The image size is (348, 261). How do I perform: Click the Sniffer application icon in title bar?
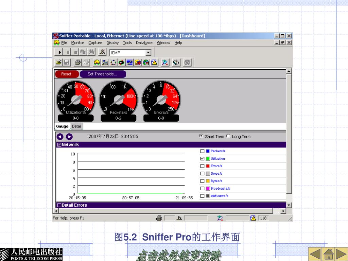click(x=56, y=36)
